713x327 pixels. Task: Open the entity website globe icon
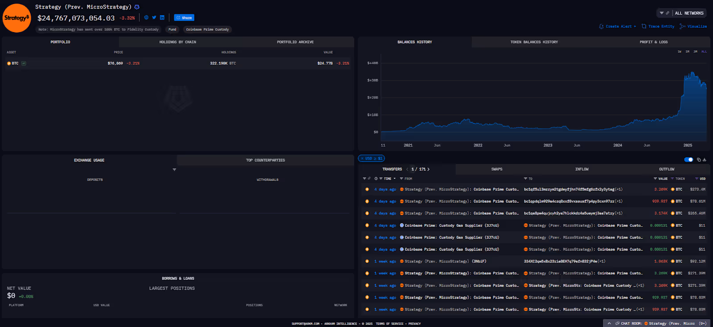click(x=146, y=17)
